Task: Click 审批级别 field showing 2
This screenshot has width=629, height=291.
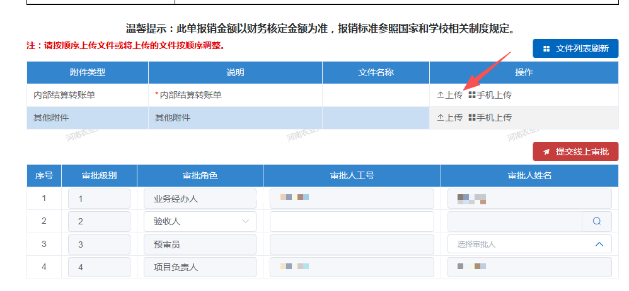Action: (99, 221)
